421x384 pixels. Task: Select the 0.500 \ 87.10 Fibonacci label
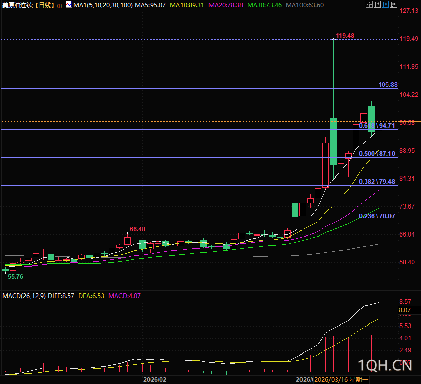(377, 154)
